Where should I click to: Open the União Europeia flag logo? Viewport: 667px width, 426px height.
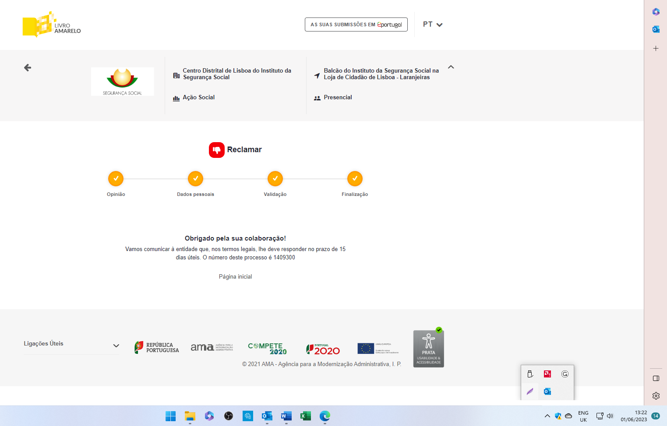378,348
